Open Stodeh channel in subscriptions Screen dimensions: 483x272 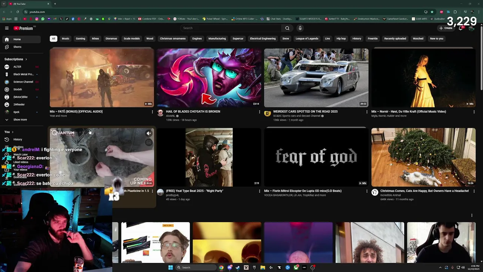coord(21,90)
